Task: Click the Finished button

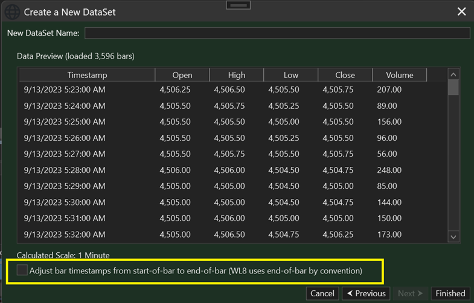Action: [x=450, y=293]
